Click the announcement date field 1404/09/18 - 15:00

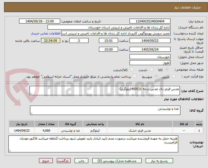pos(40,21)
